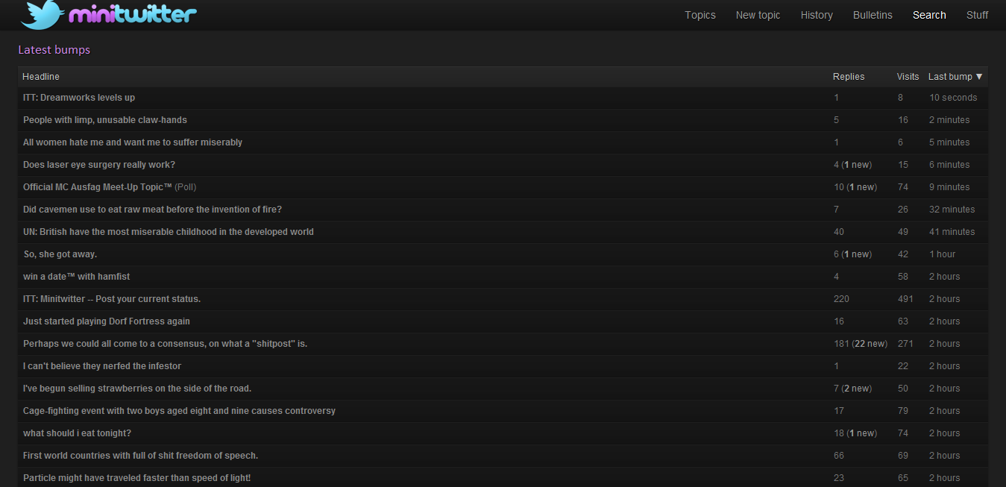Screen dimensions: 1006x487
Task: Sort by the Replies column header
Action: (x=849, y=77)
